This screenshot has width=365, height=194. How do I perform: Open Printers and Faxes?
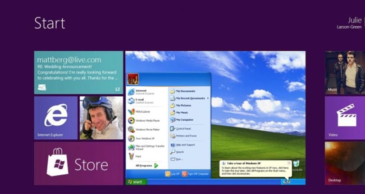point(189,136)
